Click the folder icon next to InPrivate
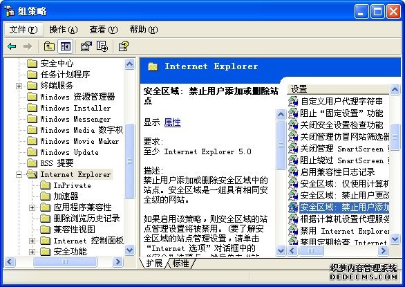 point(45,185)
